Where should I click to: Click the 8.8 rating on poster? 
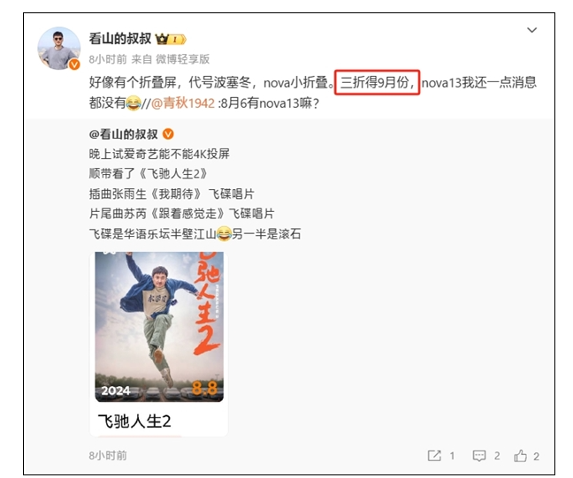204,389
